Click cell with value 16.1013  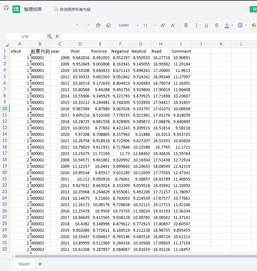coord(161,134)
